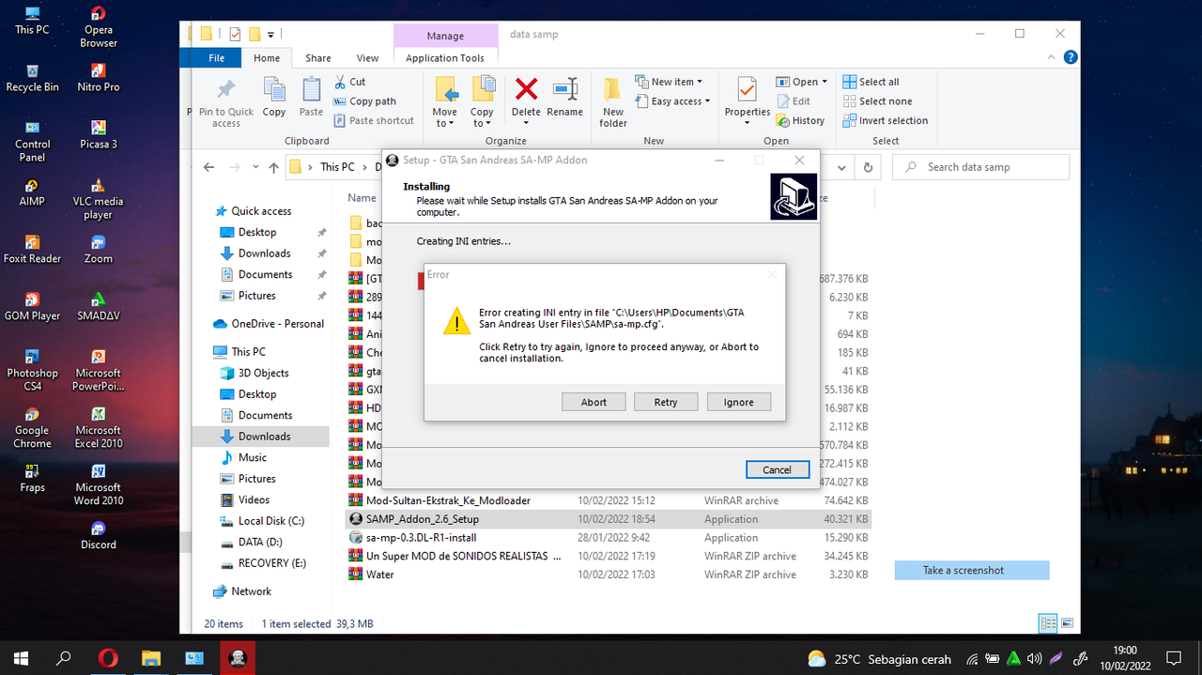Launch AIMP desktop shortcut
The height and width of the screenshot is (675, 1202).
click(32, 192)
